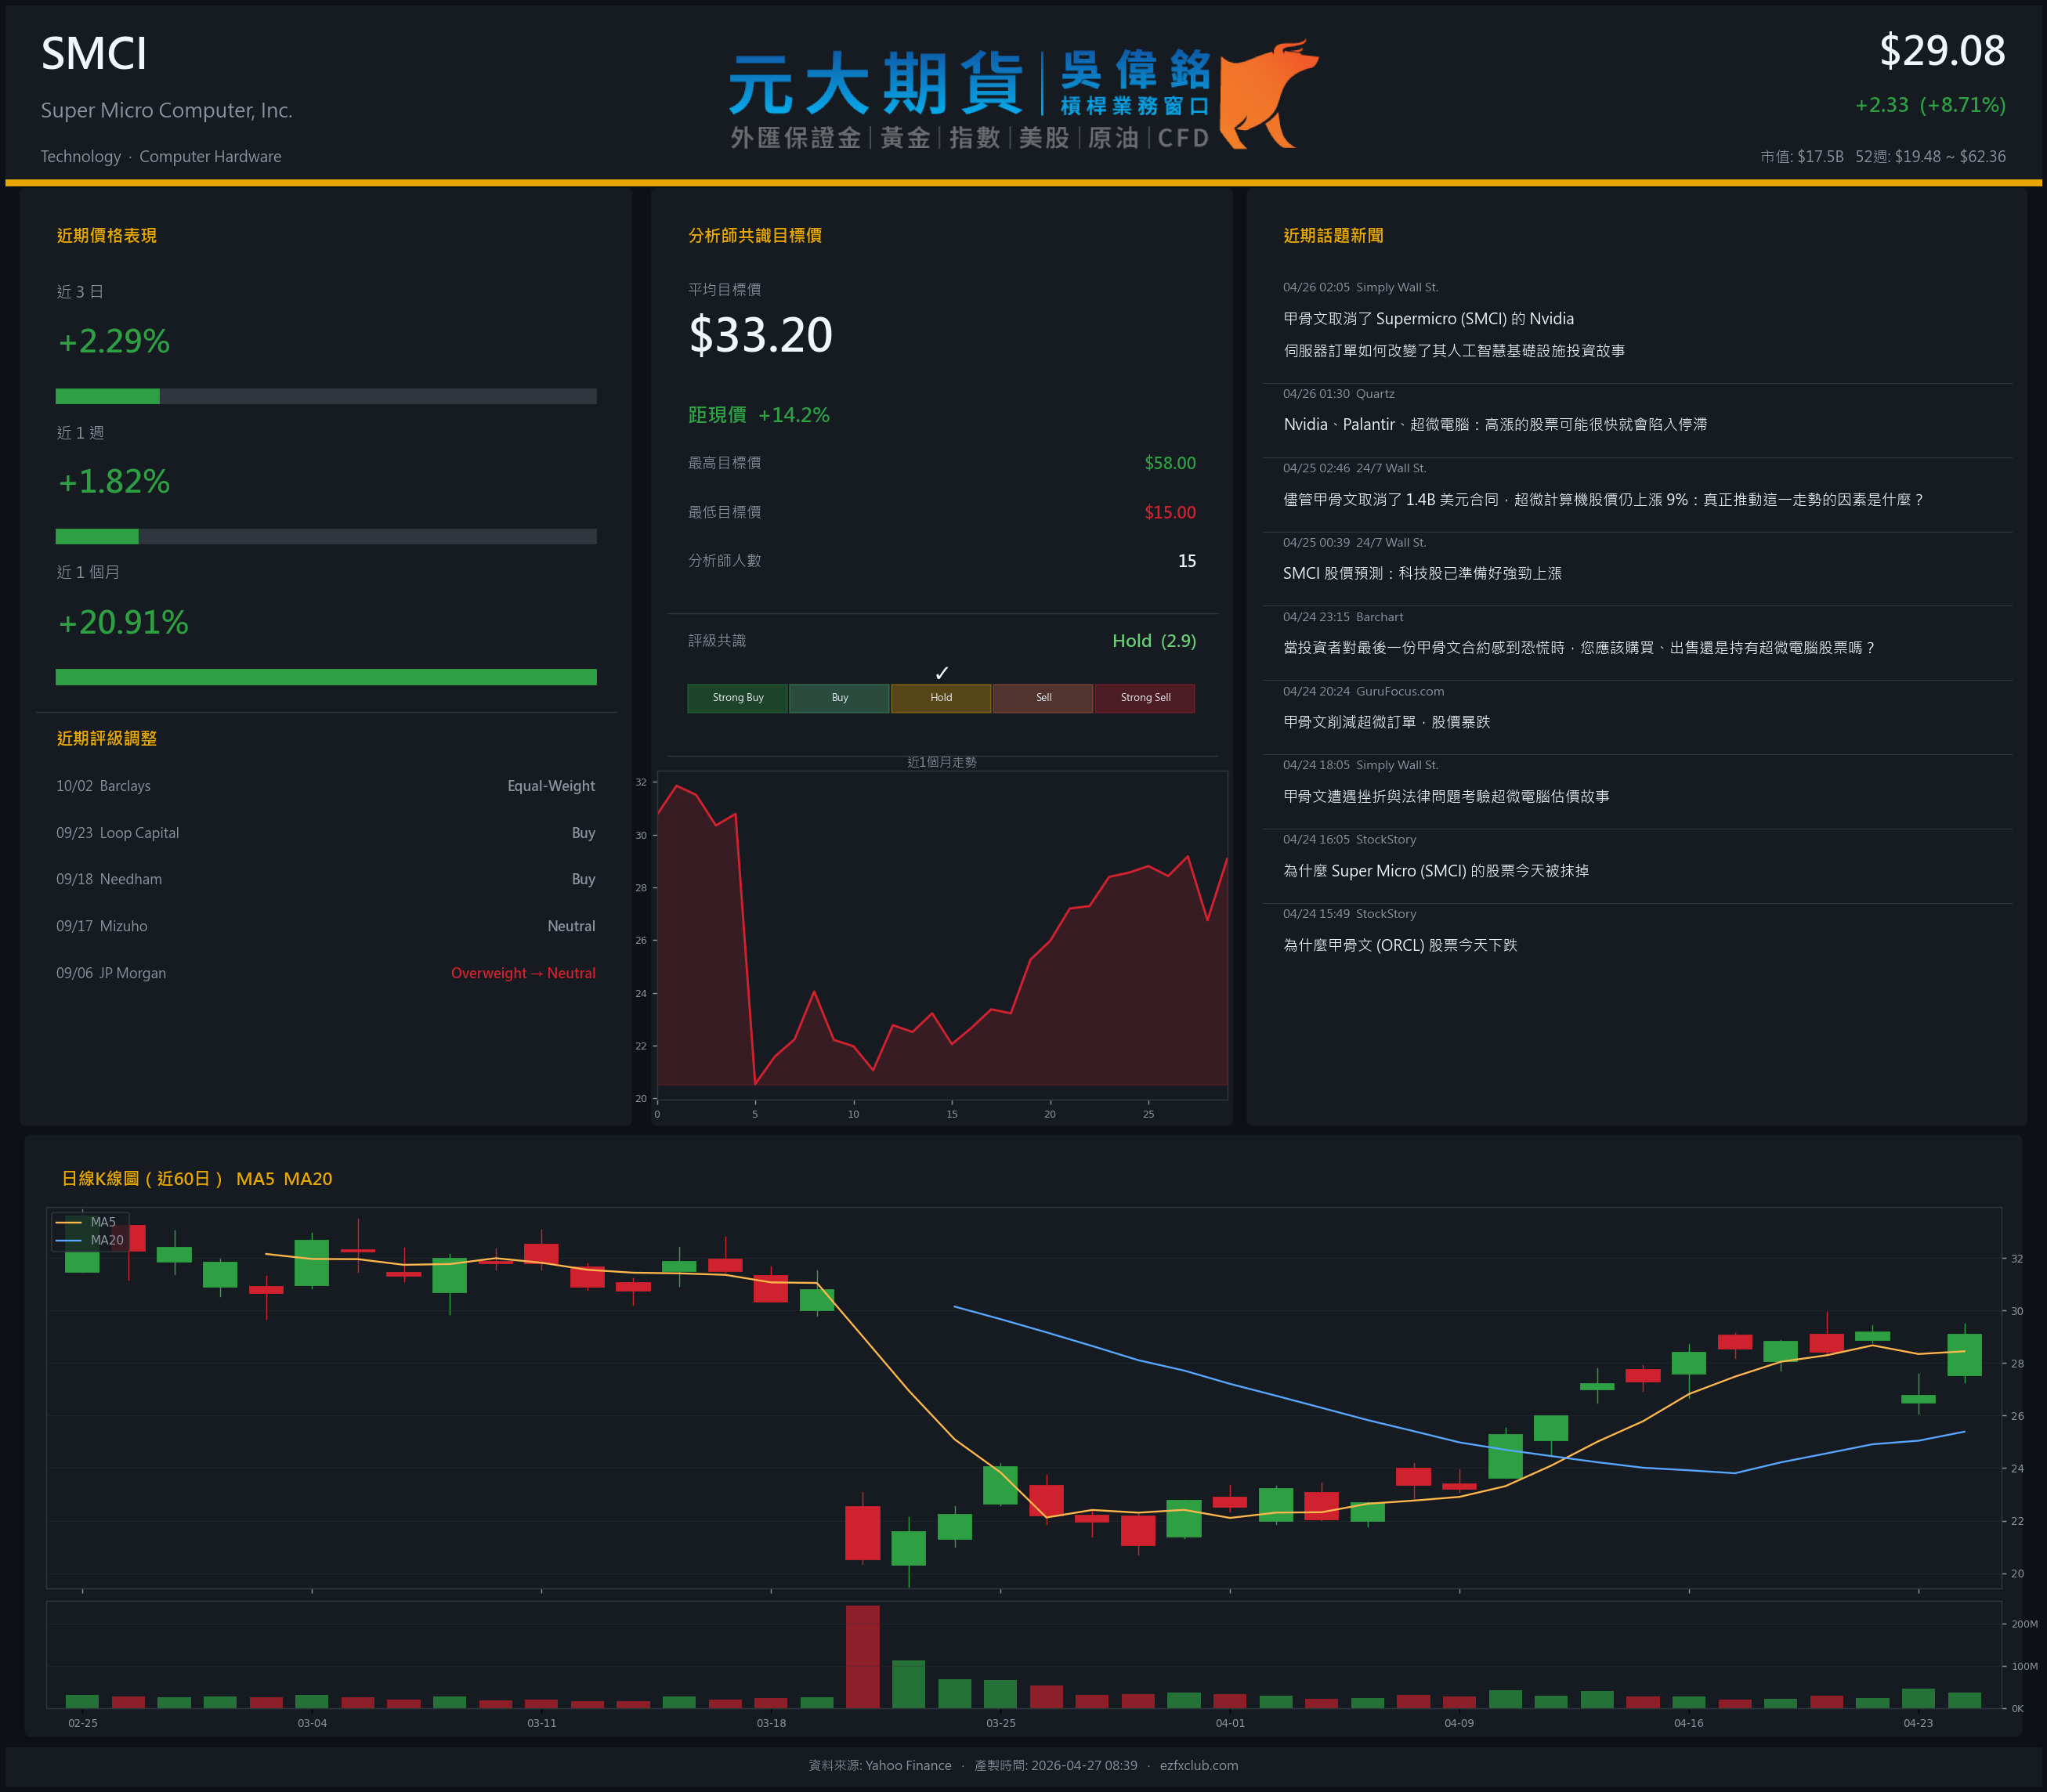Click the company name Super Micro Computer, Inc.
This screenshot has width=2047, height=1792.
[x=167, y=110]
